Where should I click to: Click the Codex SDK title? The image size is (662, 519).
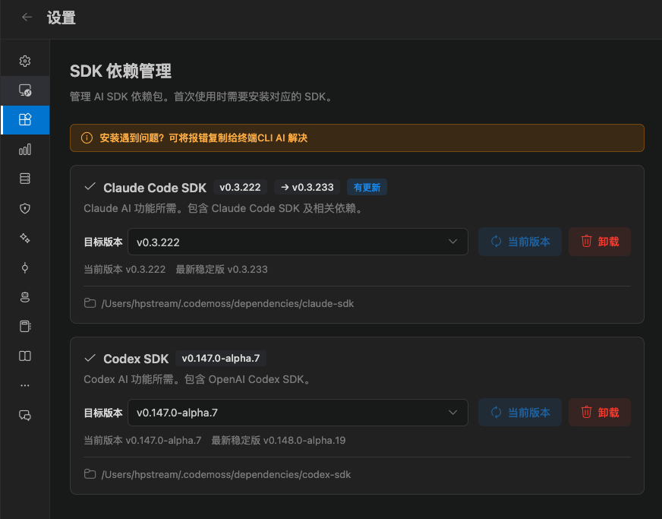point(136,359)
